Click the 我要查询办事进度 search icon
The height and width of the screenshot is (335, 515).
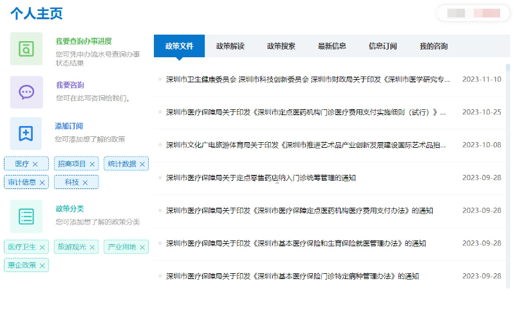pyautogui.click(x=26, y=49)
